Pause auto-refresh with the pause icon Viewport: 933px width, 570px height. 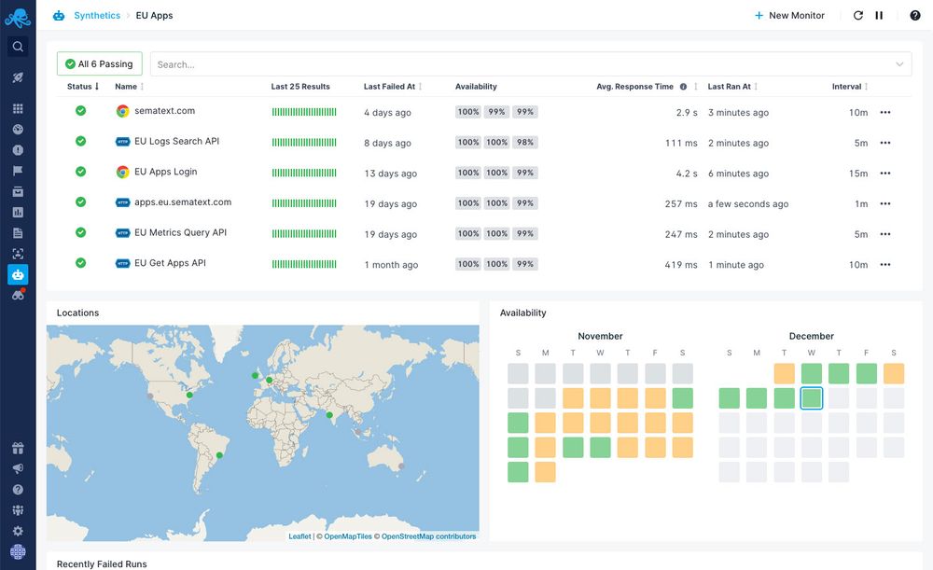point(879,16)
